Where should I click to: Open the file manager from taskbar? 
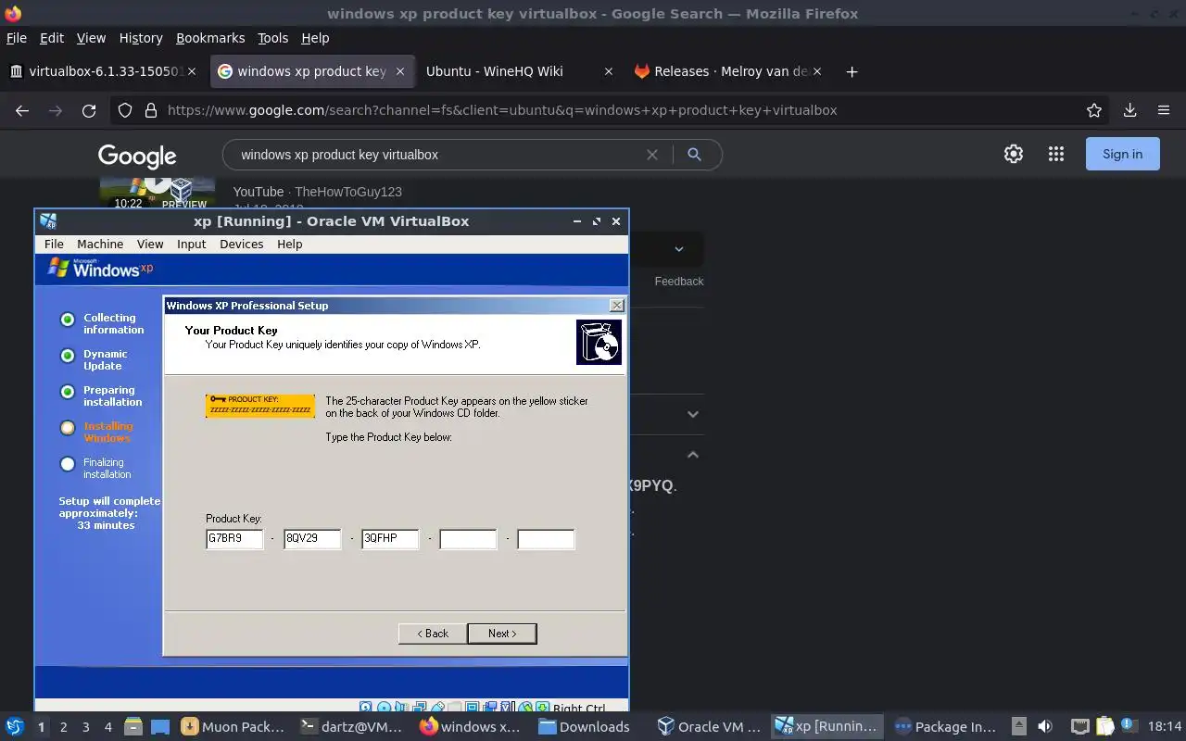(x=132, y=727)
